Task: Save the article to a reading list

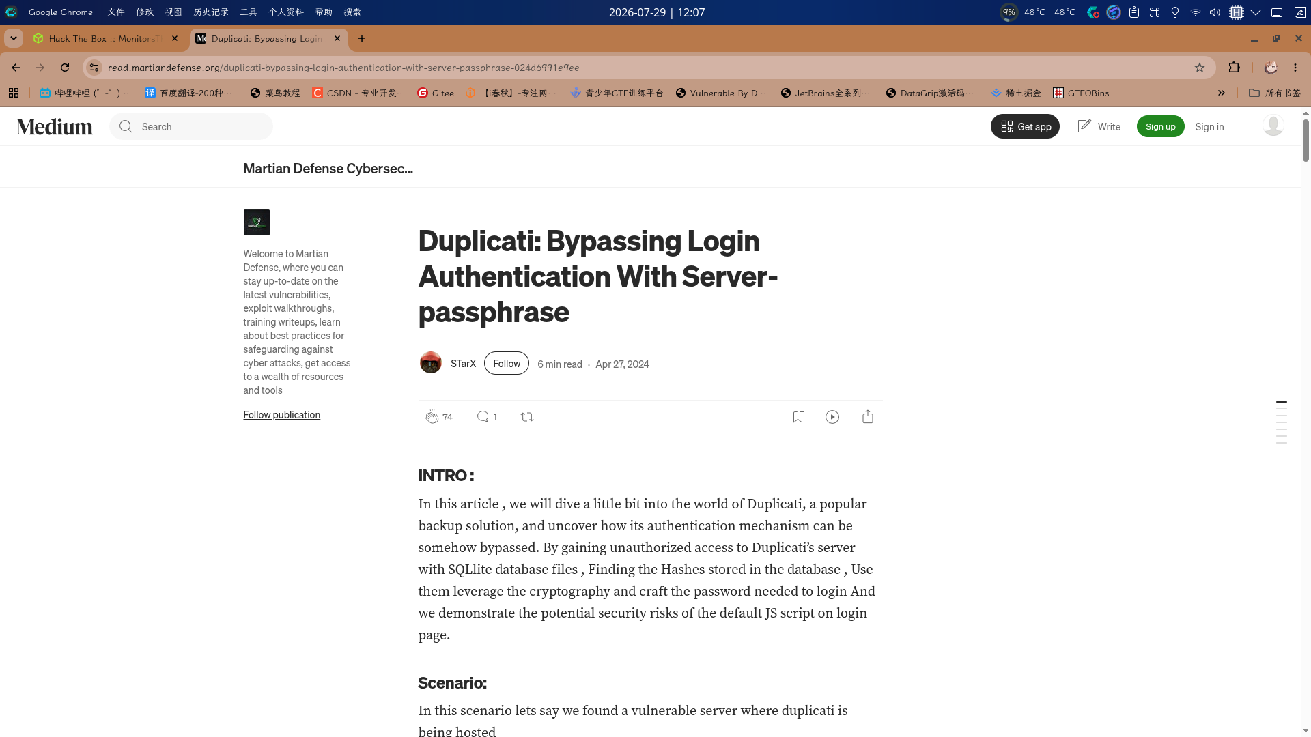Action: [798, 417]
